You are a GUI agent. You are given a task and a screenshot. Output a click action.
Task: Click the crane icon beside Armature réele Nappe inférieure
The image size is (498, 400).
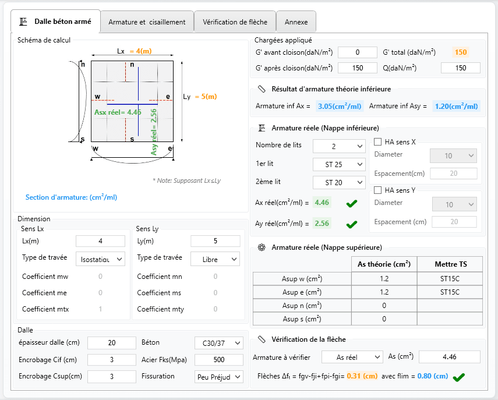[x=262, y=128]
